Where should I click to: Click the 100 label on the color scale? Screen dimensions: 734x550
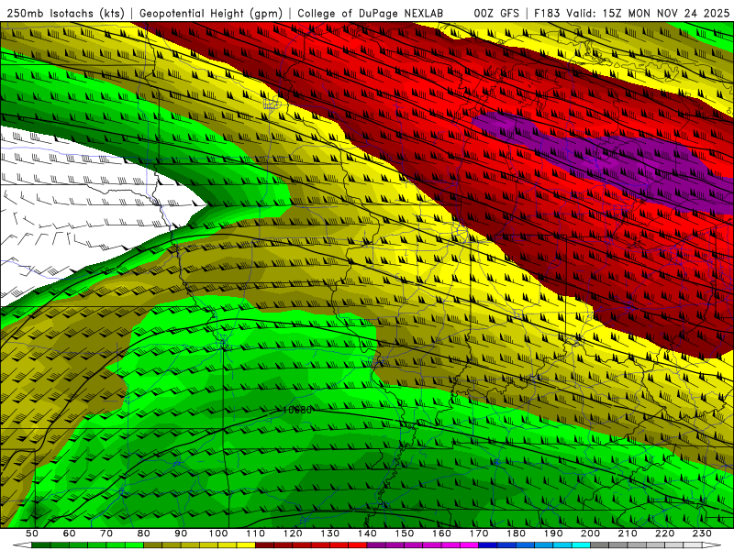tap(218, 533)
